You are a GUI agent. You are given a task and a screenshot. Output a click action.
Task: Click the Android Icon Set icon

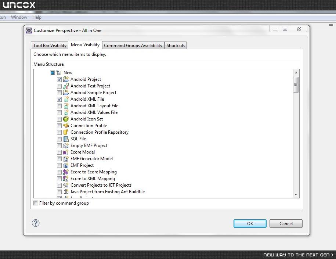point(66,119)
